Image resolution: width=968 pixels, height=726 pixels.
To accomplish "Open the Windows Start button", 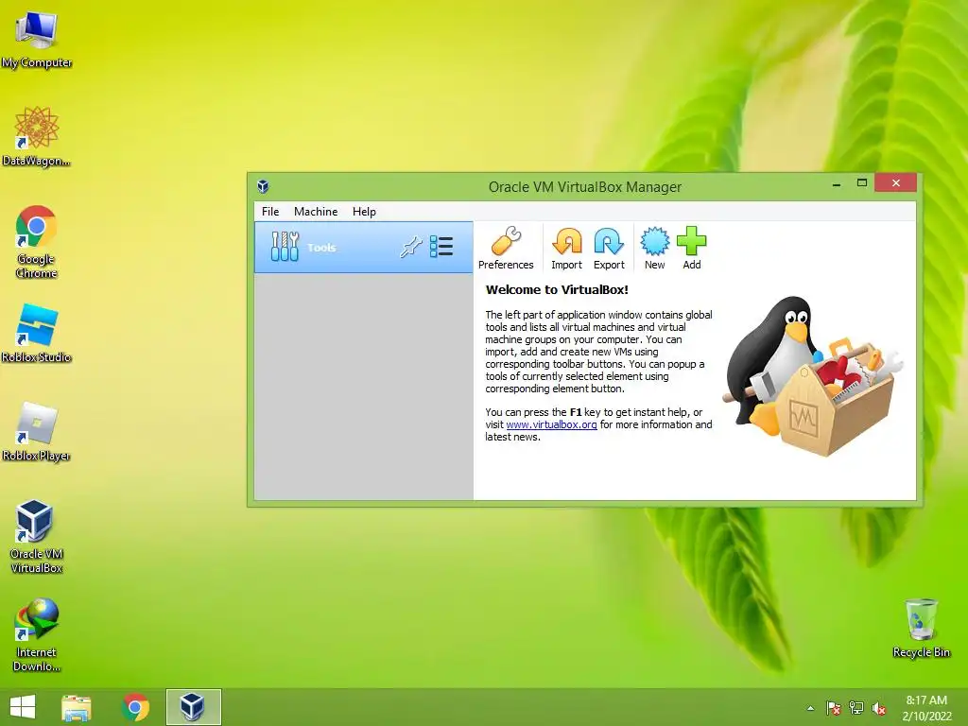I will click(23, 707).
